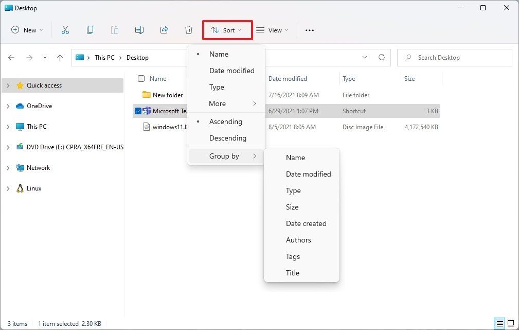Check the Name column select-all checkbox
The image size is (519, 330).
(141, 78)
